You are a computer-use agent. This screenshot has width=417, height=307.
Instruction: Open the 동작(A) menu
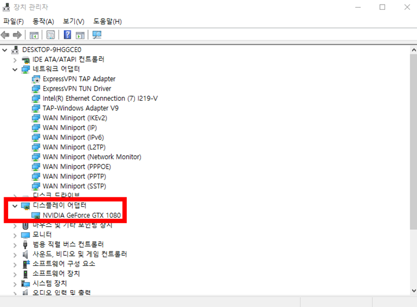[43, 21]
